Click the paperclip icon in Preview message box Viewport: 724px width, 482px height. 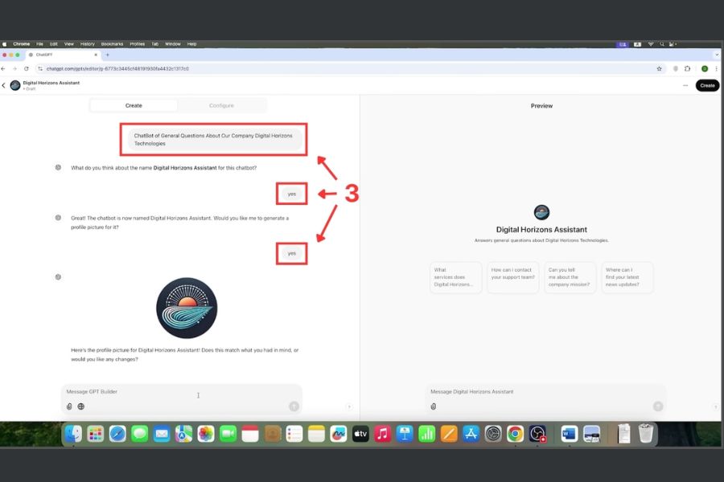434,406
